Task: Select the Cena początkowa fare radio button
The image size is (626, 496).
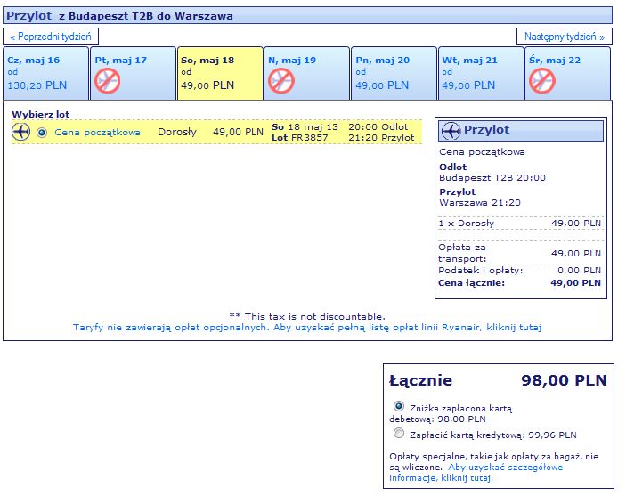Action: click(42, 133)
